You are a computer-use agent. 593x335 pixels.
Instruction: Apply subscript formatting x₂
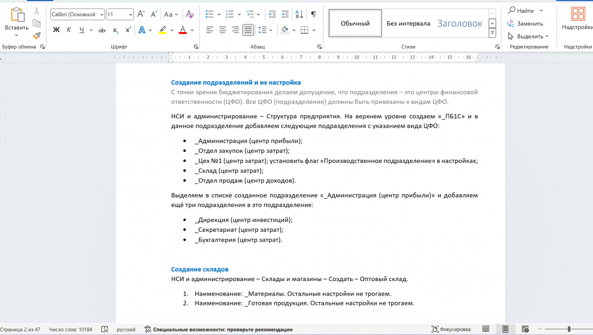[x=116, y=30]
